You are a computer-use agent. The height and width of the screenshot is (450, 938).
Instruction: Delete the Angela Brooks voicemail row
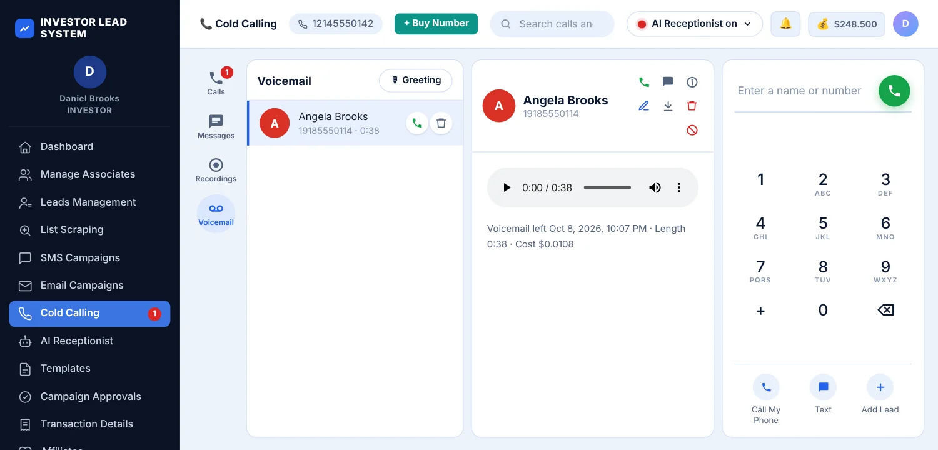point(441,123)
